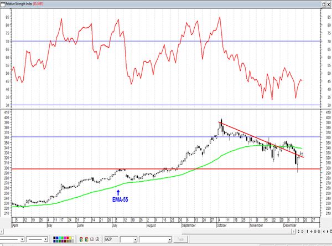
Task: Click the GAZP ticker symbol field
Action: pos(111,239)
